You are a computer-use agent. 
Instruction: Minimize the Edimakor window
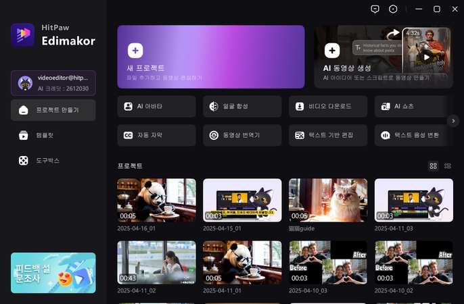(419, 9)
